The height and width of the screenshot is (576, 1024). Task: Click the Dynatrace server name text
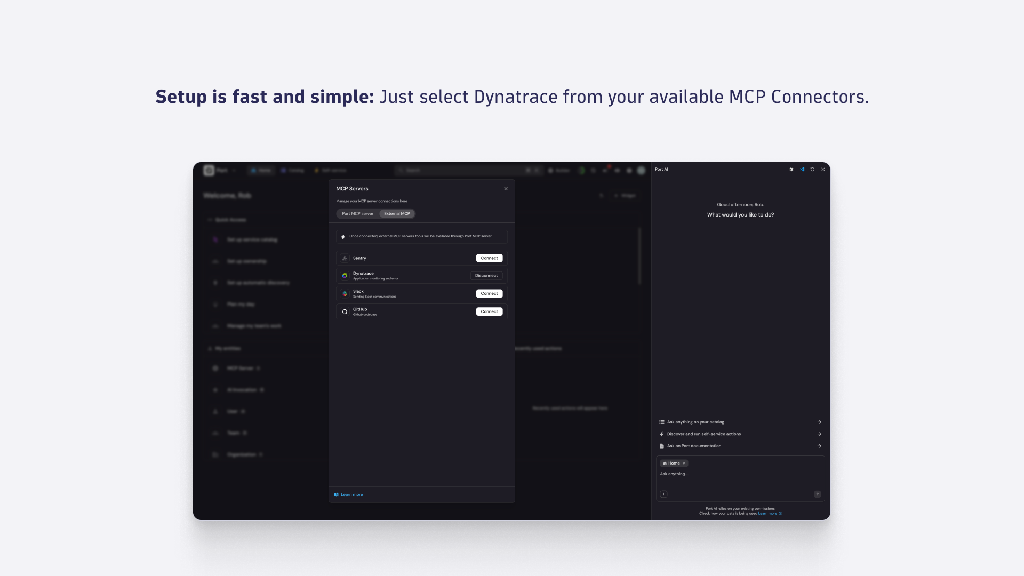pos(363,274)
